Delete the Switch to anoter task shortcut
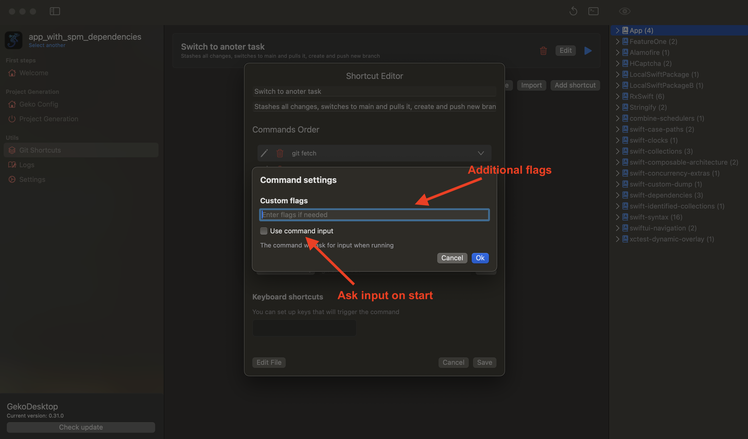The height and width of the screenshot is (439, 748). [543, 50]
